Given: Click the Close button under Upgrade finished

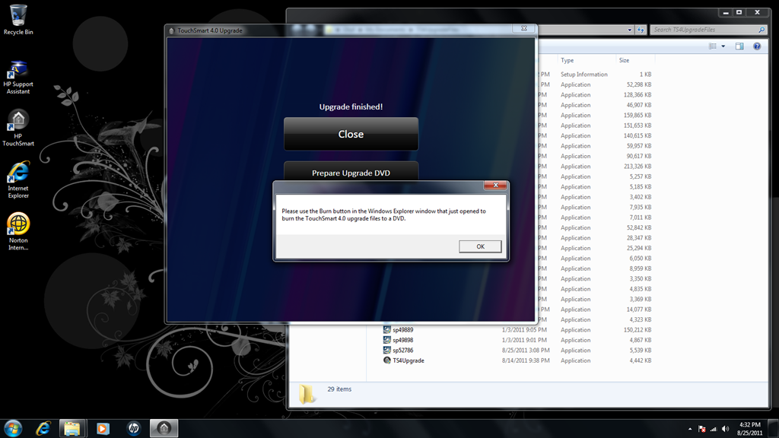Looking at the screenshot, I should [351, 134].
